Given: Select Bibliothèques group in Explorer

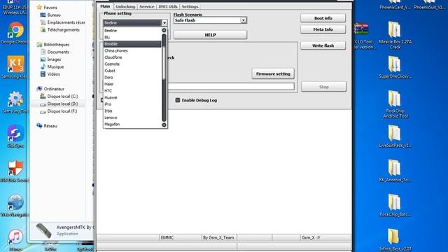Looking at the screenshot, I should (x=57, y=45).
